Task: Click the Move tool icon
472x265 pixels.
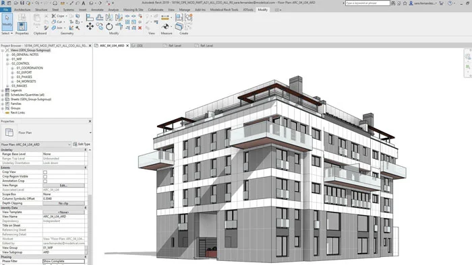Action: (x=90, y=27)
